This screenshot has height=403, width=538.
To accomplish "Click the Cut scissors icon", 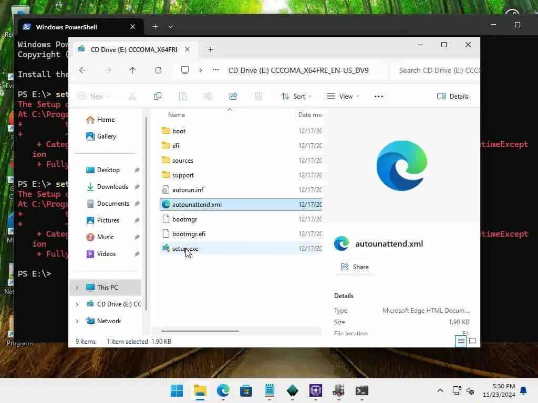I will [132, 97].
